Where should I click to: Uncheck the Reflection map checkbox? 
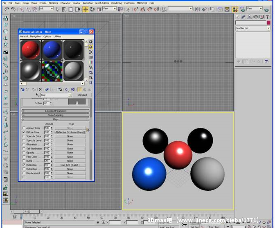[x=24, y=165]
